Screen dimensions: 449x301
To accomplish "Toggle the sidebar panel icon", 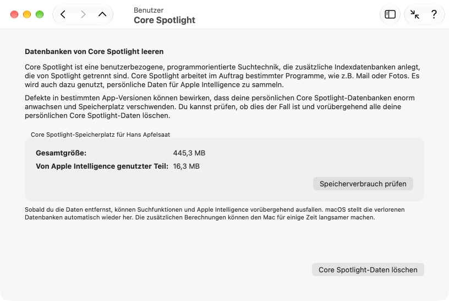I will click(x=390, y=14).
